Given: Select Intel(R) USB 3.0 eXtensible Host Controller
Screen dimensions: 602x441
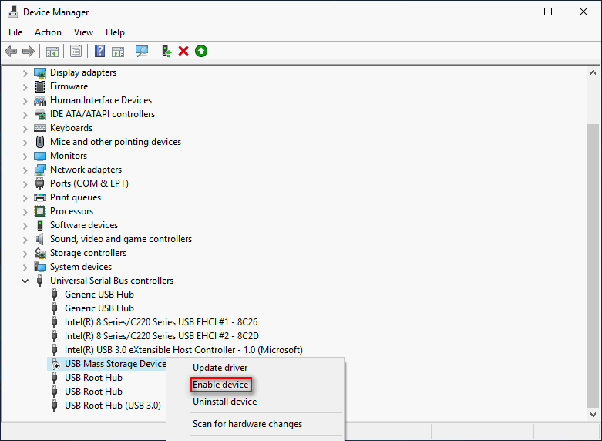Looking at the screenshot, I should click(x=183, y=350).
